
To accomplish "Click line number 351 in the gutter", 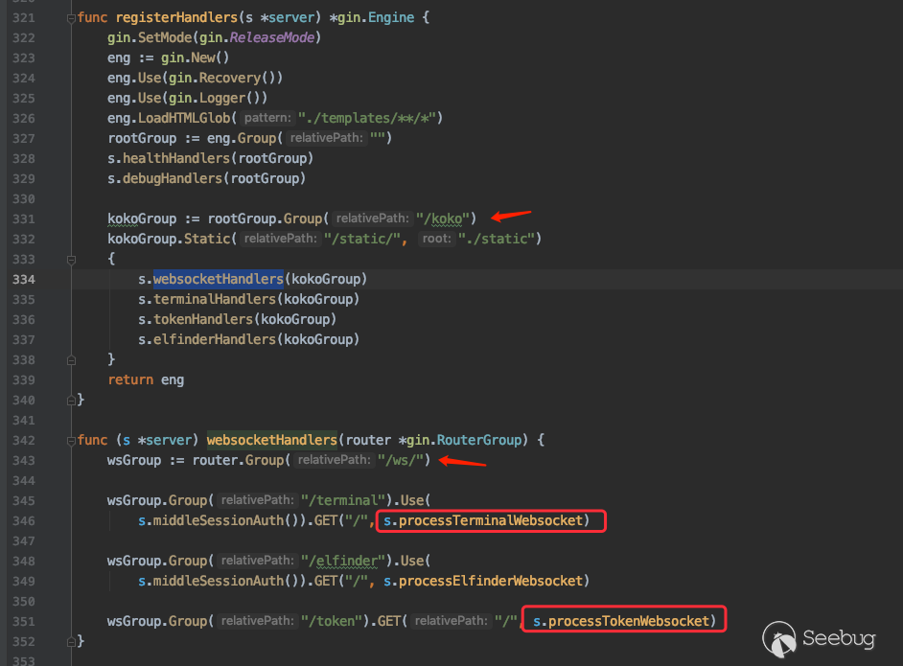I will pyautogui.click(x=24, y=621).
